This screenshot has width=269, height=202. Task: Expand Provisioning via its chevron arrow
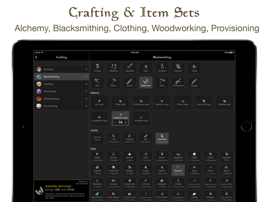pos(86,106)
